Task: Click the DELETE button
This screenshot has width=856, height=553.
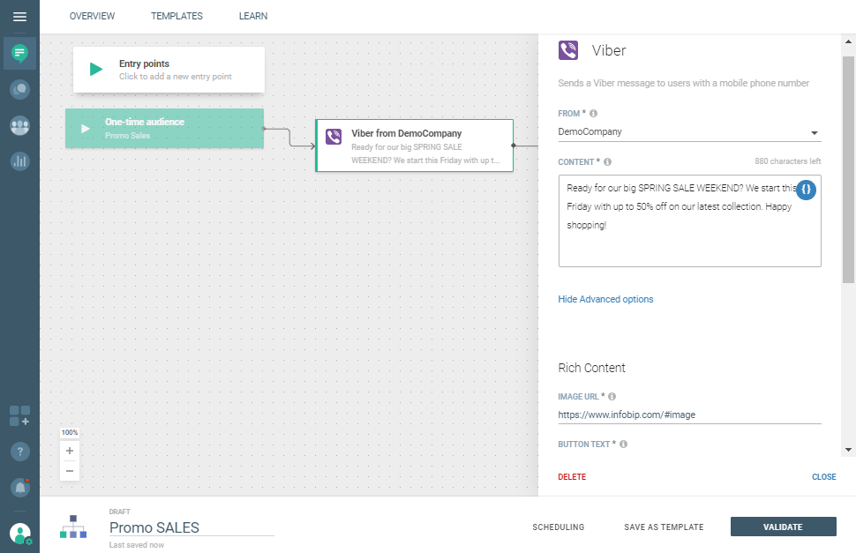Action: pyautogui.click(x=572, y=476)
